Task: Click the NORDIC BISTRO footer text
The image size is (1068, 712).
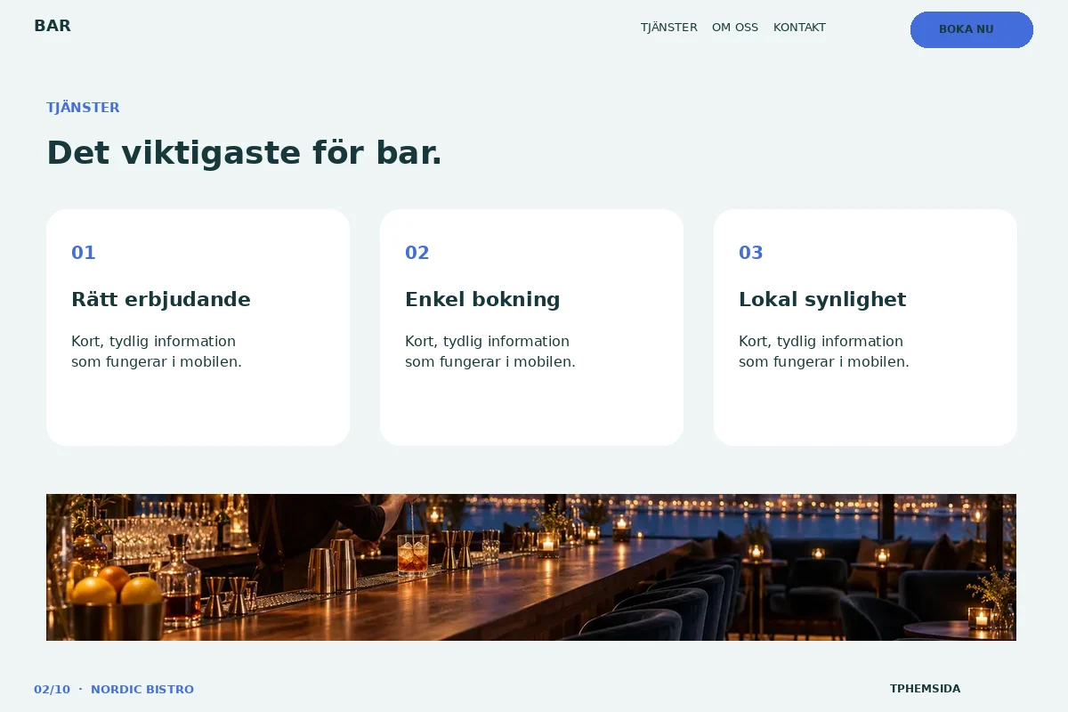Action: 142,690
